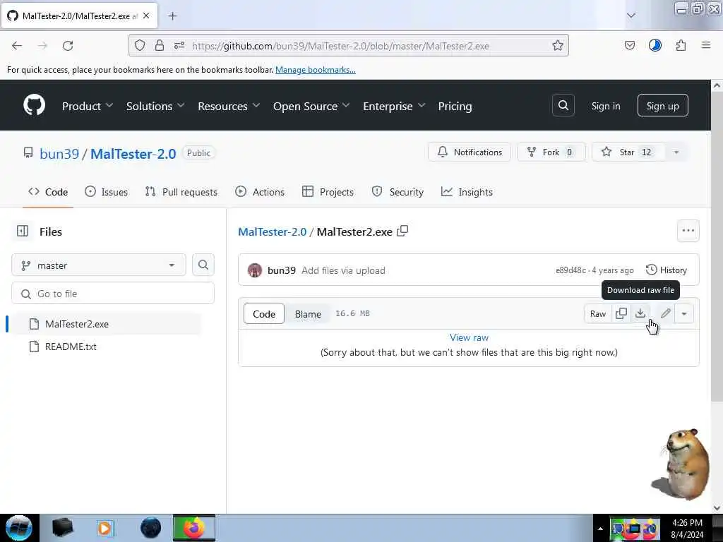The image size is (723, 542).
Task: Go back to previous page
Action: tap(17, 45)
